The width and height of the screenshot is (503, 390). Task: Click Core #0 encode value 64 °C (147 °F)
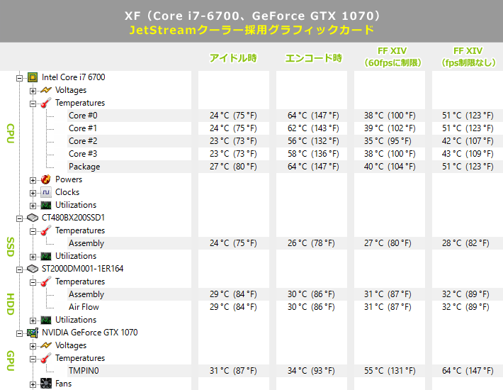pyautogui.click(x=313, y=116)
